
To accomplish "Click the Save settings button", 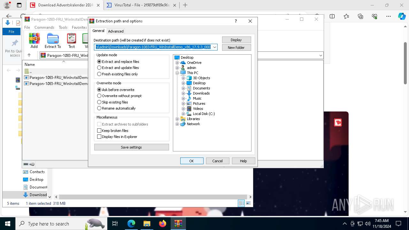I will coord(131,147).
